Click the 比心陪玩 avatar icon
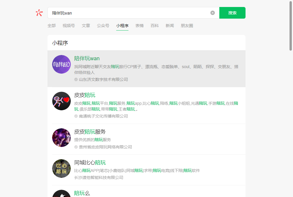293x197 pixels. coord(61,168)
